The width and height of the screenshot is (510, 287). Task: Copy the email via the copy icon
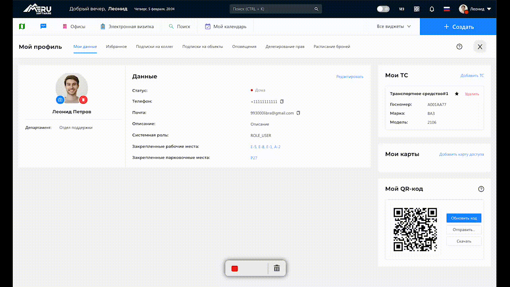click(x=298, y=113)
